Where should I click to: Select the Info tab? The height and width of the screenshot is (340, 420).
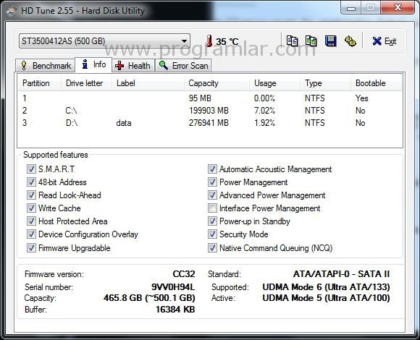[93, 64]
